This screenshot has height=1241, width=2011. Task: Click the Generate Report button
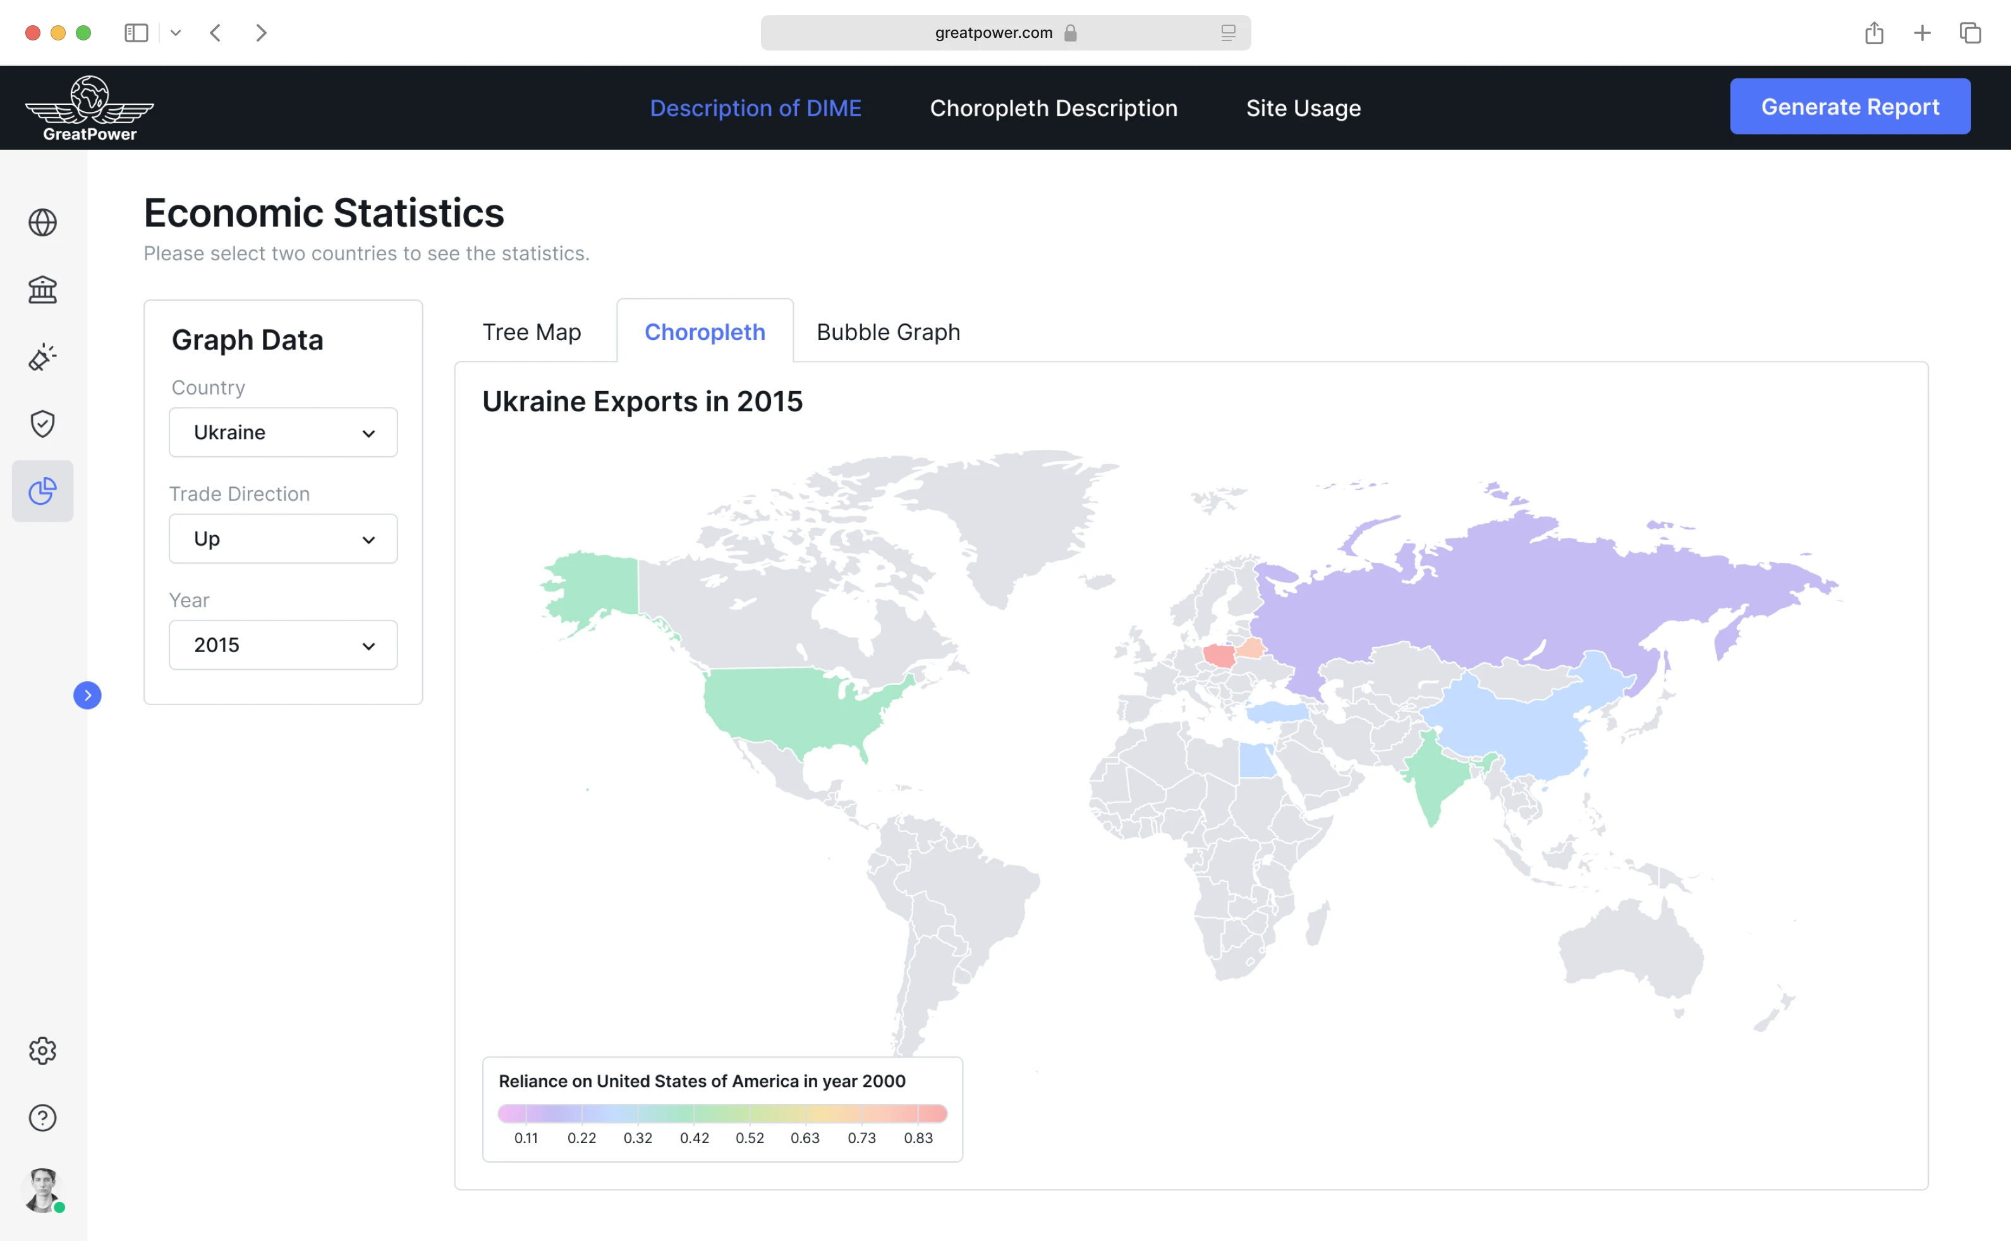click(1849, 107)
